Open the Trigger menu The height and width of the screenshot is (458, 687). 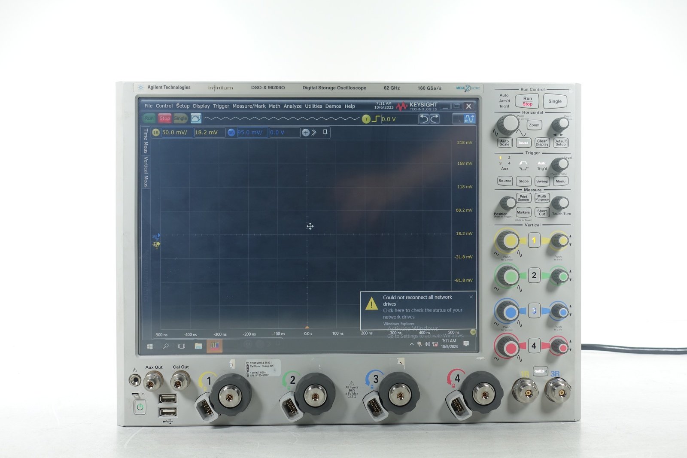pos(221,106)
